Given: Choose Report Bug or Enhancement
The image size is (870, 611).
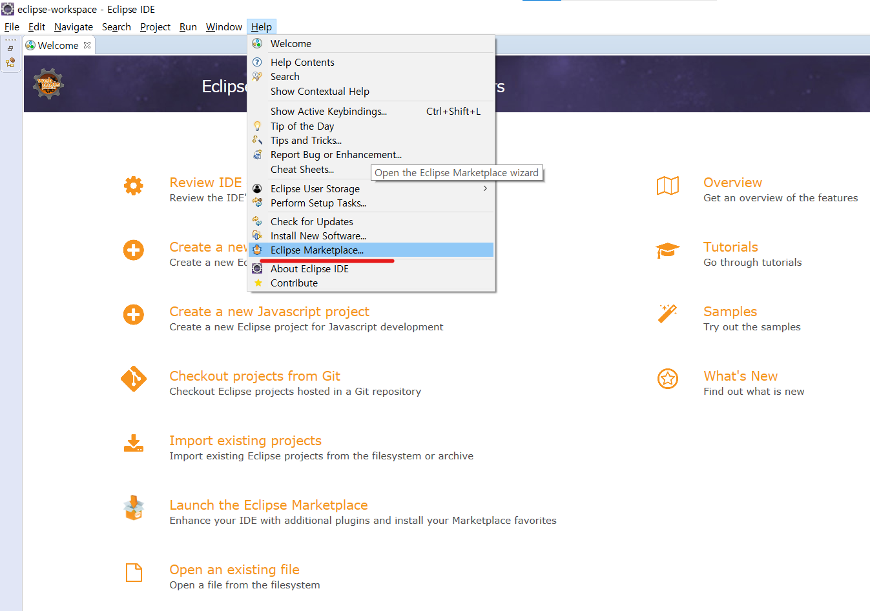Looking at the screenshot, I should pos(371,155).
